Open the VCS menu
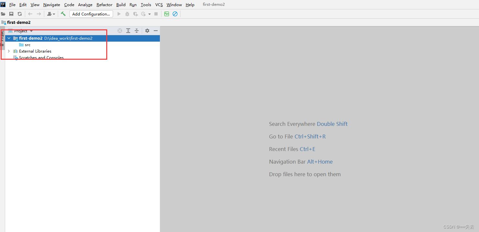The image size is (479, 232). 159,5
